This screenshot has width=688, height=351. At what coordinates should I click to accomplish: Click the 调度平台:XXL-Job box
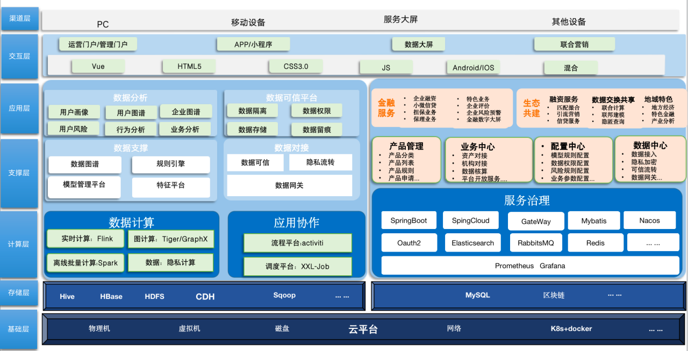(298, 267)
